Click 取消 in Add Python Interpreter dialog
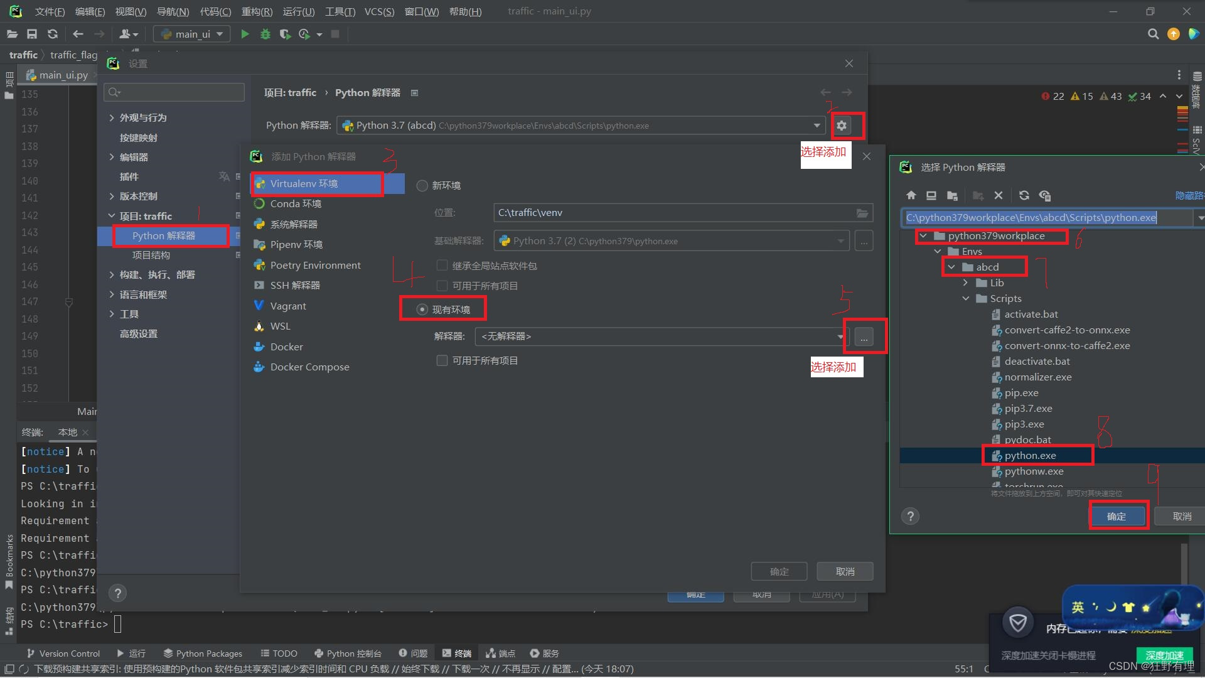The height and width of the screenshot is (678, 1205). tap(845, 571)
